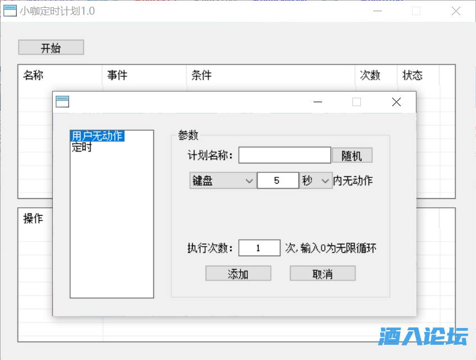Click the 开始 button in main window

pyautogui.click(x=51, y=47)
